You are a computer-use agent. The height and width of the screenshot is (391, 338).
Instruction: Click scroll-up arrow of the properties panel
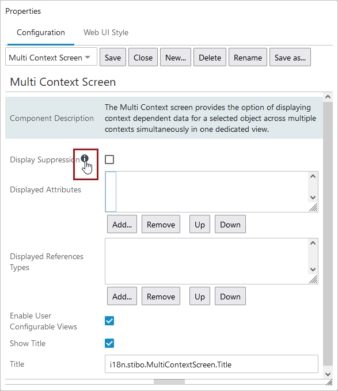point(328,97)
